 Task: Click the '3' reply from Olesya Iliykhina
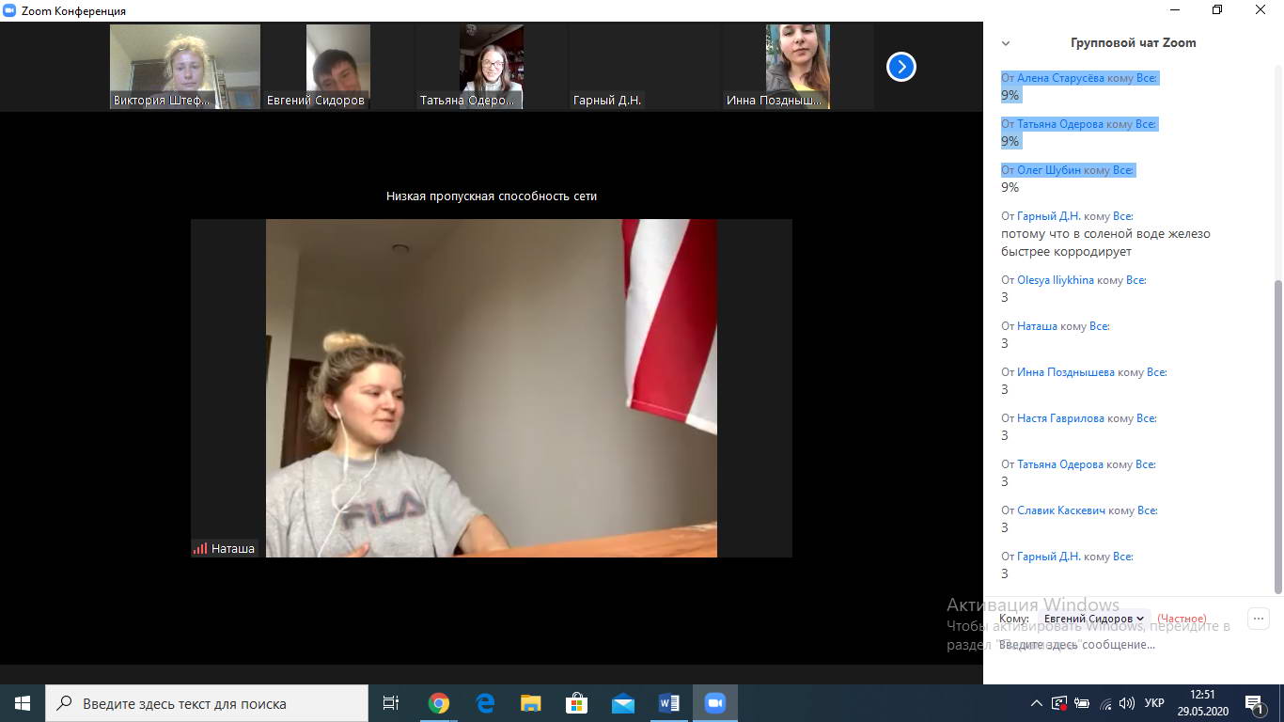click(1005, 297)
